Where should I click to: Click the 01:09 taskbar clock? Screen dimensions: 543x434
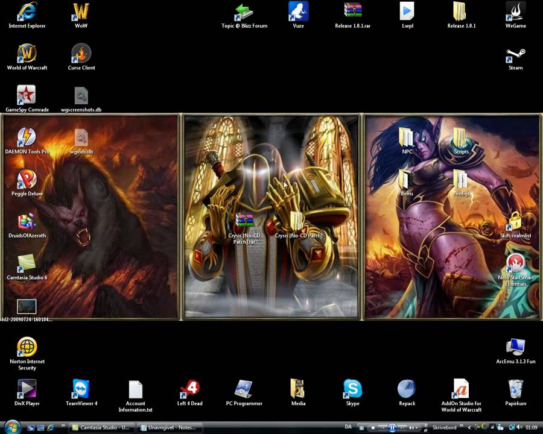click(532, 428)
